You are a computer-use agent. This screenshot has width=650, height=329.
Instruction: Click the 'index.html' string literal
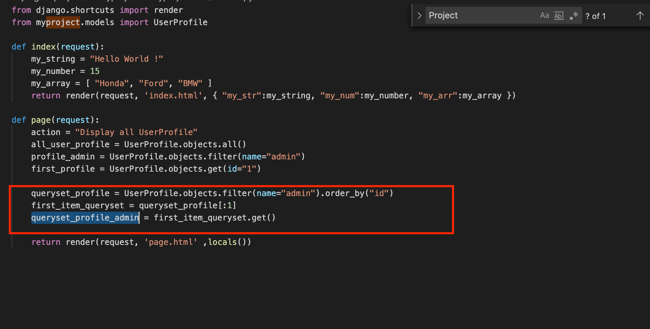pyautogui.click(x=172, y=95)
